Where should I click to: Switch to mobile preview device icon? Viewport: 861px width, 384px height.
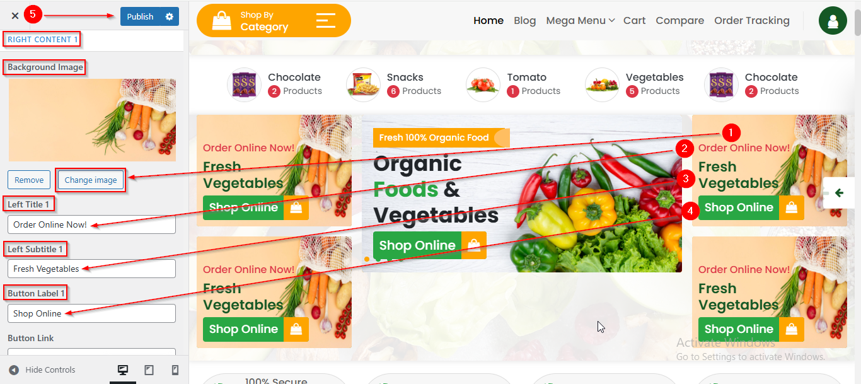pos(175,370)
